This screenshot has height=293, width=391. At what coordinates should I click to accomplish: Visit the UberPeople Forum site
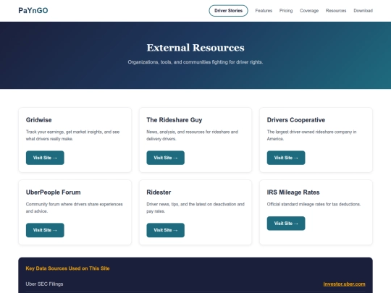pyautogui.click(x=45, y=230)
